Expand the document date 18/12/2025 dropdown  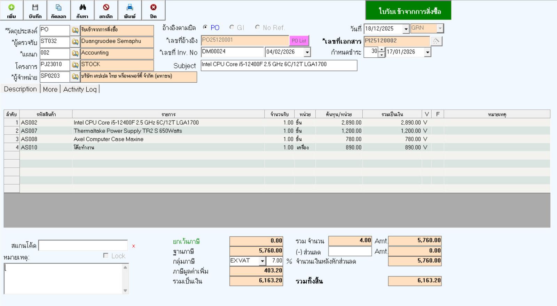[406, 29]
